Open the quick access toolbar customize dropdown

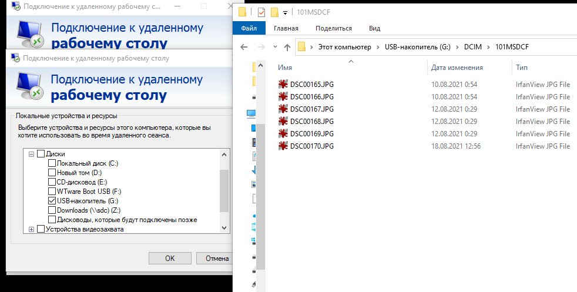click(285, 12)
